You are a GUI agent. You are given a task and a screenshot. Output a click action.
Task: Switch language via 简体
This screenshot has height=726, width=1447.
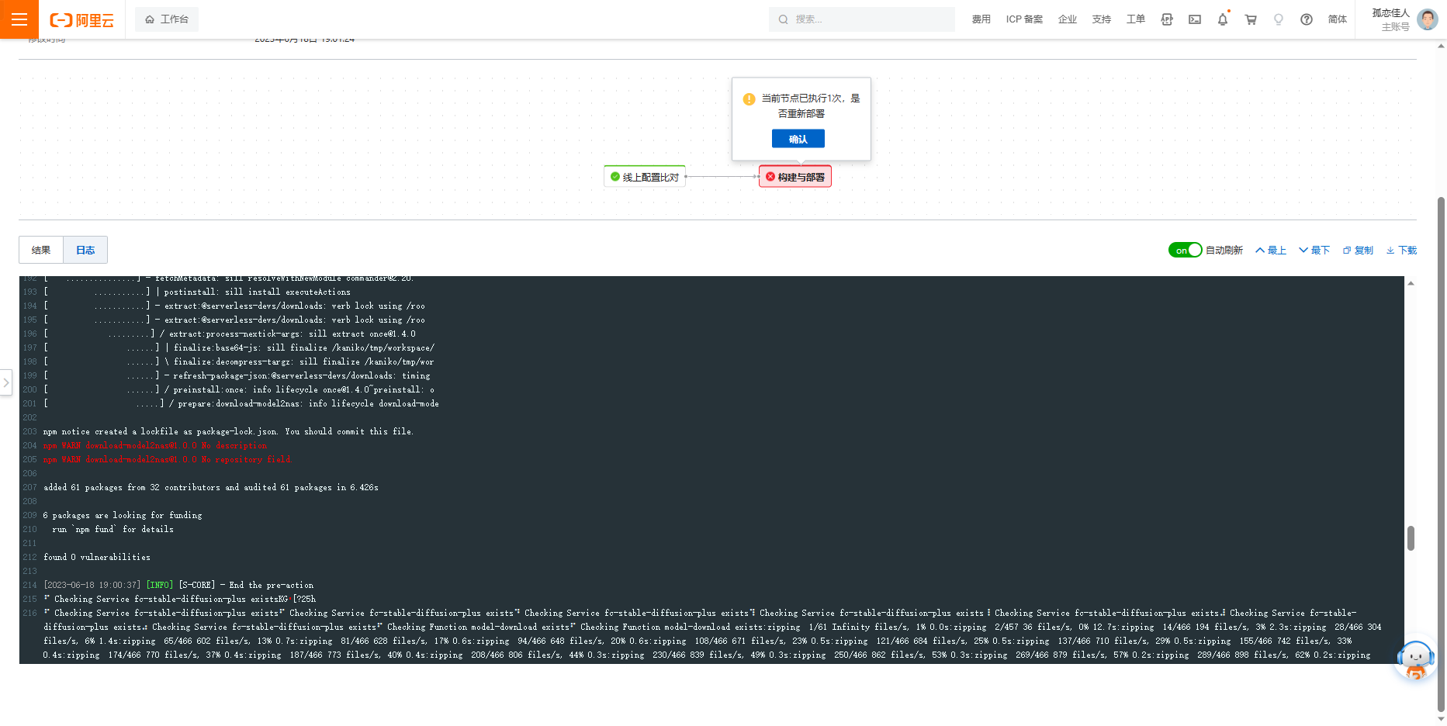click(1338, 19)
